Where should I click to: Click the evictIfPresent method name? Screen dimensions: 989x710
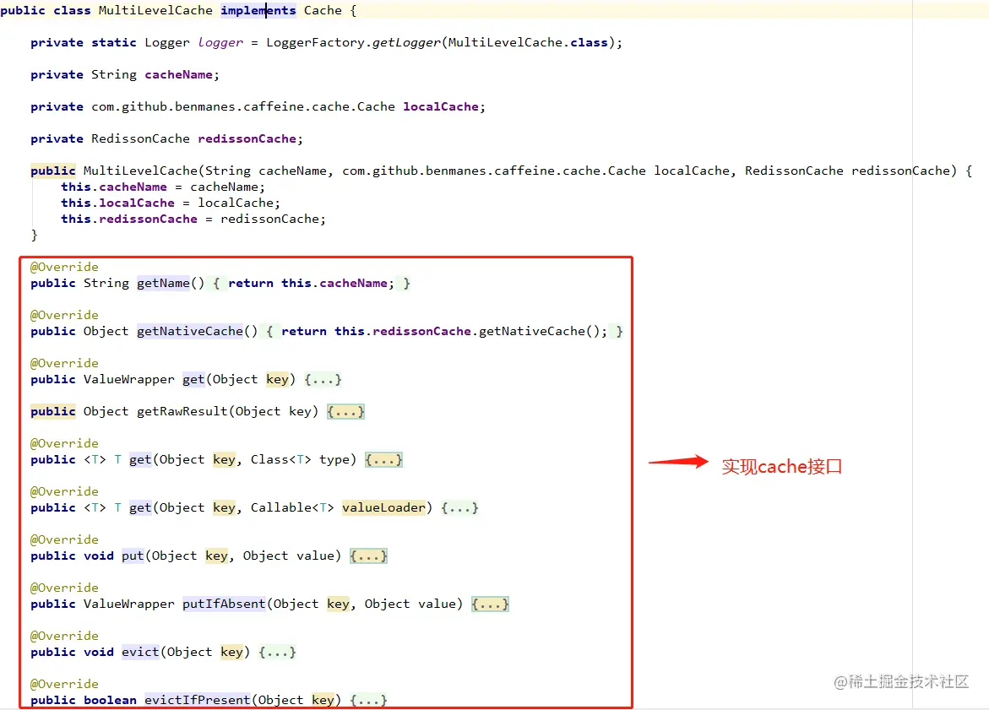pos(198,700)
